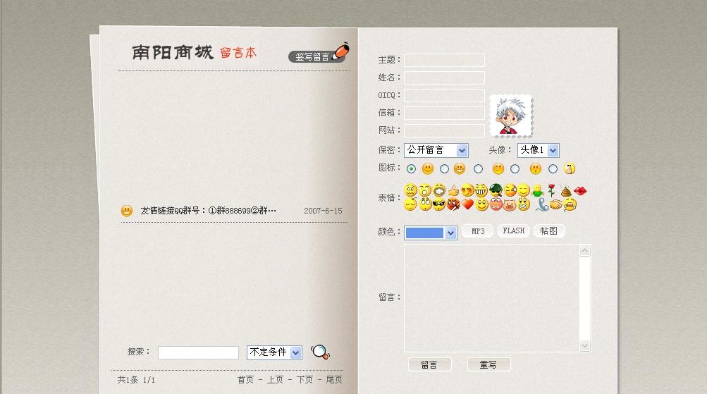Insert the mouth-taped shut emoticon

click(524, 204)
